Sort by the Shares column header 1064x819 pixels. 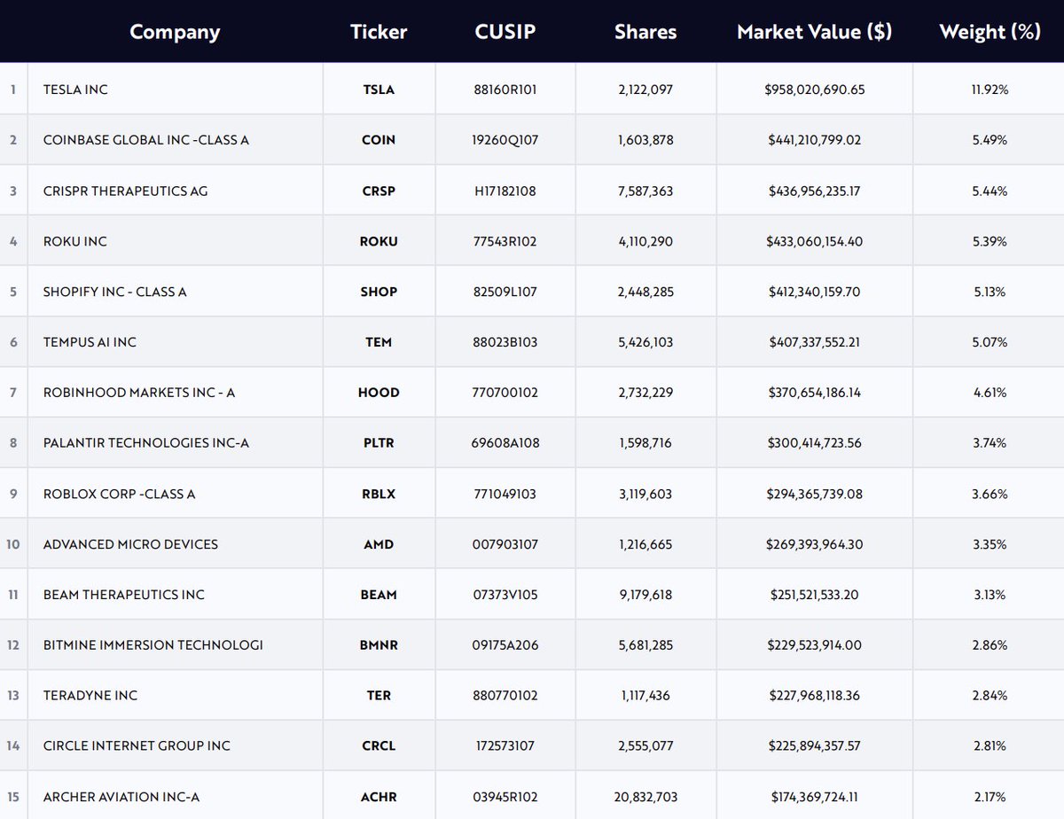(x=645, y=32)
